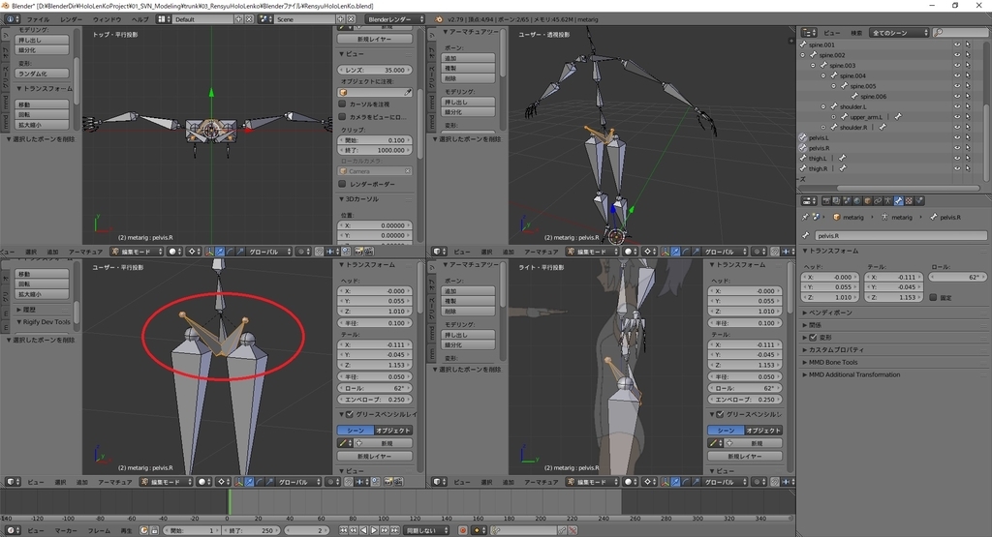The height and width of the screenshot is (537, 992).
Task: Jump to timeline start frame button
Action: coord(343,530)
